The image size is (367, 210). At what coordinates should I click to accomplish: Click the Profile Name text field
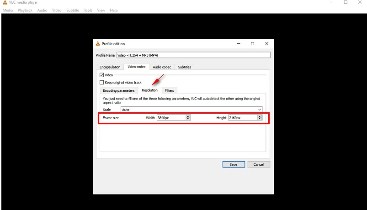click(193, 55)
